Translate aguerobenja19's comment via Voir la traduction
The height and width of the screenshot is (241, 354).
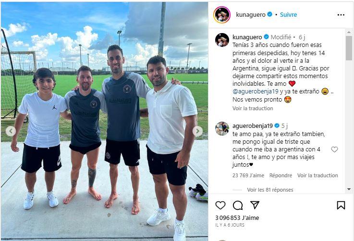317,175
